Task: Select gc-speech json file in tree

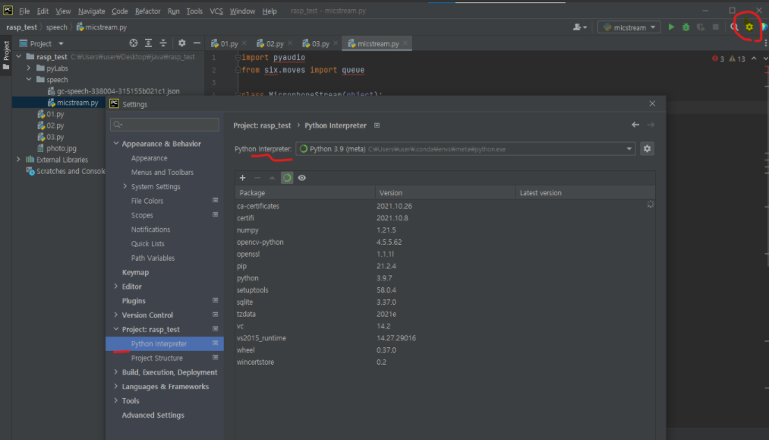Action: pos(118,91)
